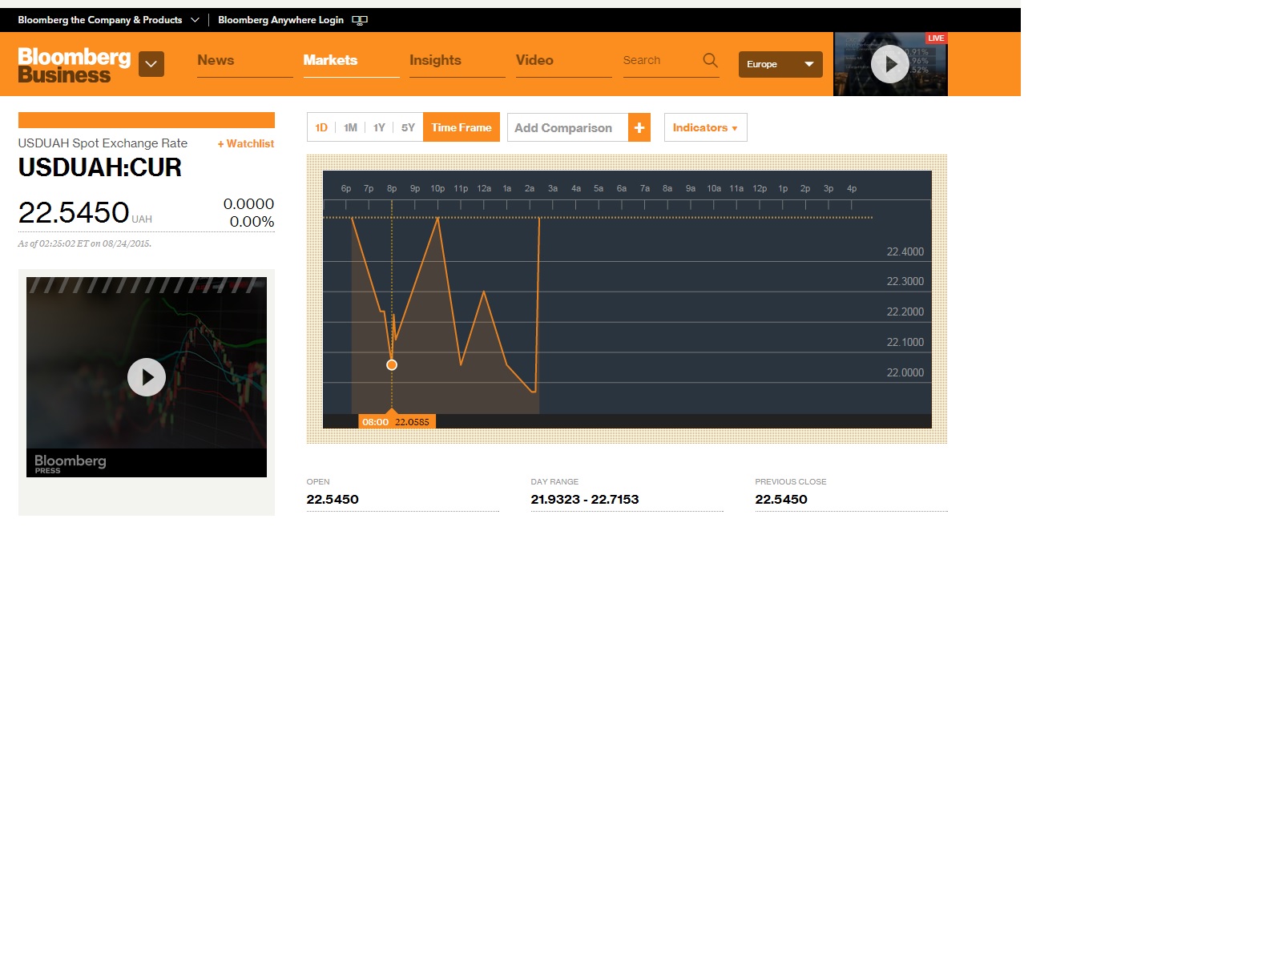Screen dimensions: 1282x961
Task: Focus the Search input field
Action: tap(659, 60)
